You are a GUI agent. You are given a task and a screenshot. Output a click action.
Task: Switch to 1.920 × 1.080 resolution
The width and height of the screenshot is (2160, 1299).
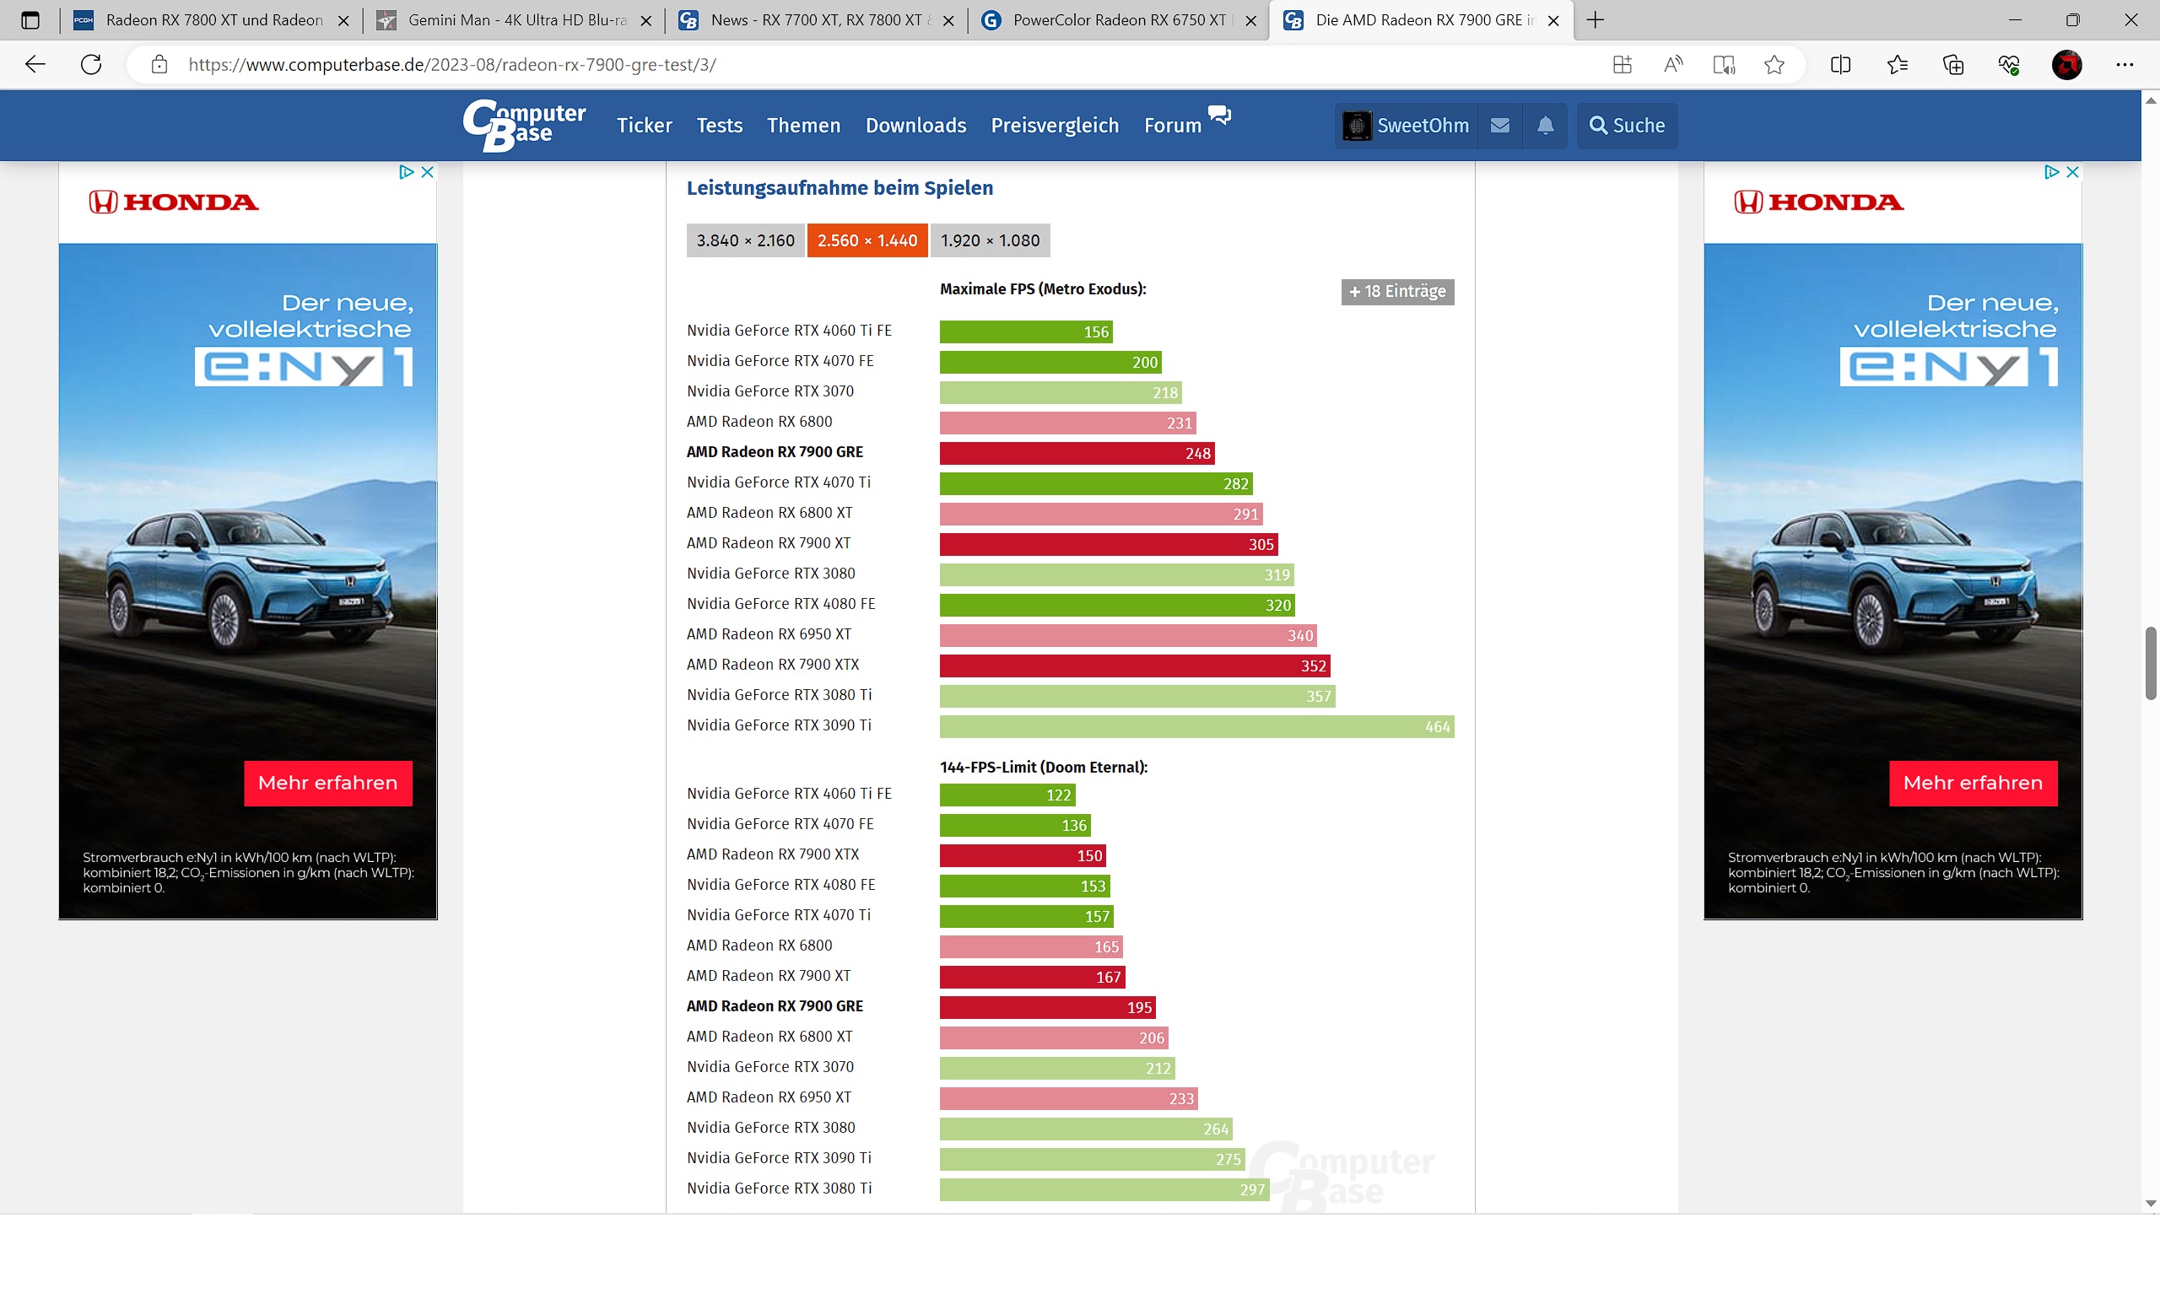coord(990,240)
